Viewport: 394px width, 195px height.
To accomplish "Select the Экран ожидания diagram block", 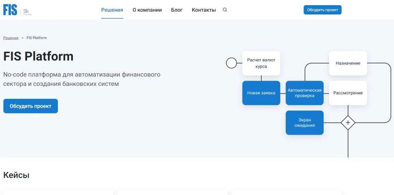I will (305, 123).
